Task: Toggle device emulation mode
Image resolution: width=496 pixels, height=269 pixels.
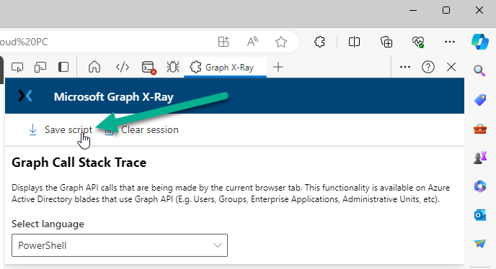Action: 40,68
